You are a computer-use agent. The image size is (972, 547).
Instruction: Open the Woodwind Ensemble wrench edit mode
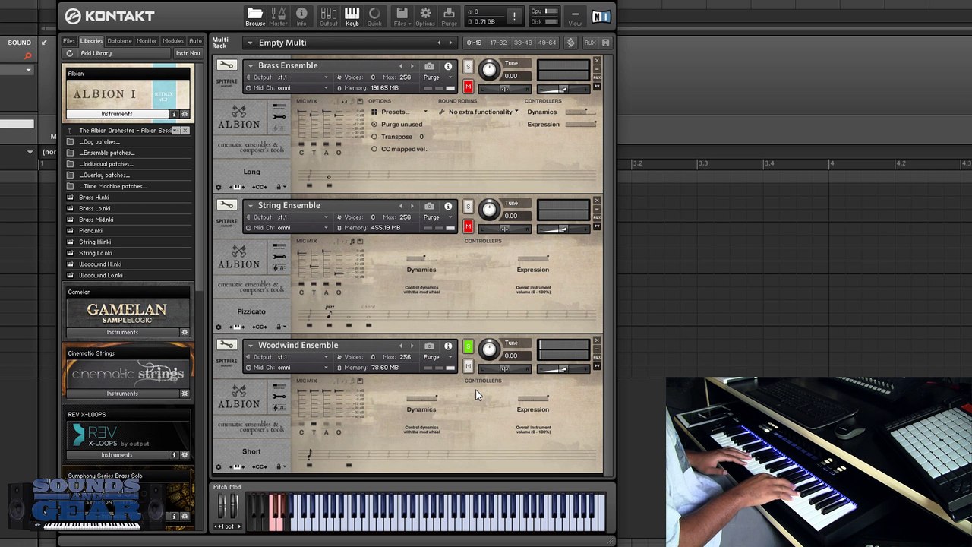226,346
